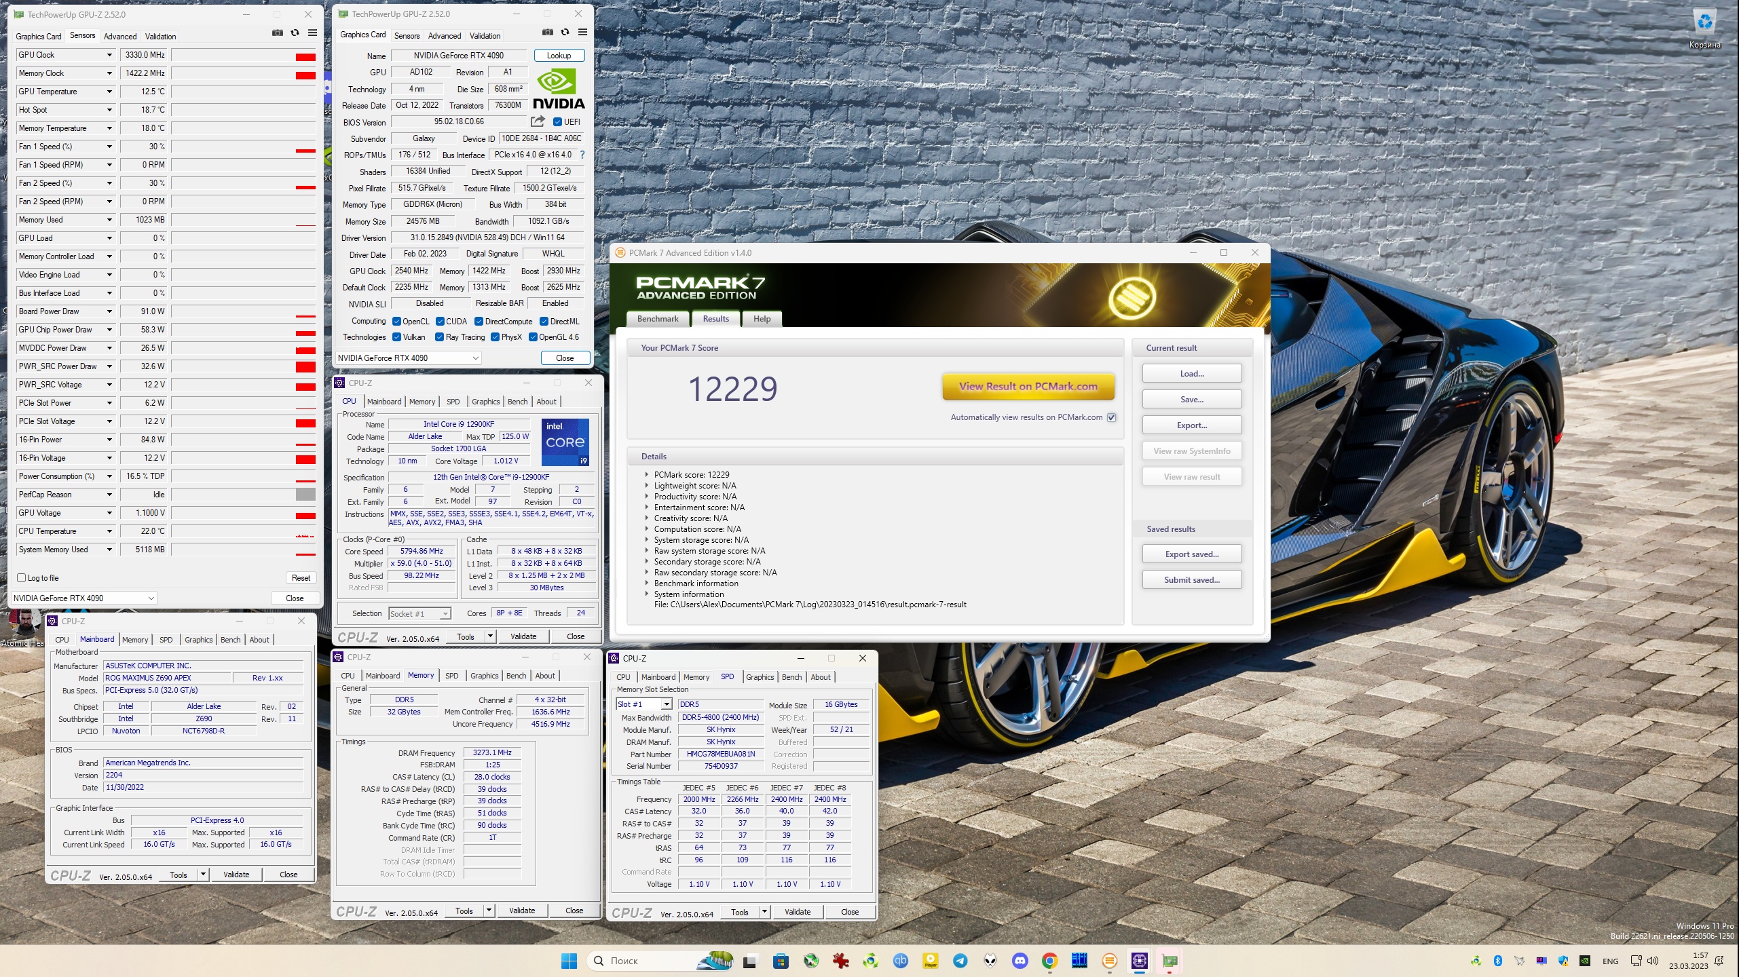Switch to Advanced tab in GPU-Z Sensors window
Viewport: 1739px width, 977px height.
coord(120,37)
